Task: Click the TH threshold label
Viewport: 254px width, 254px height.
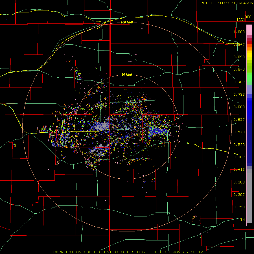Action: coord(242,220)
